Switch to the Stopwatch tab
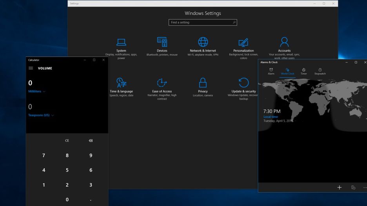 pos(320,72)
